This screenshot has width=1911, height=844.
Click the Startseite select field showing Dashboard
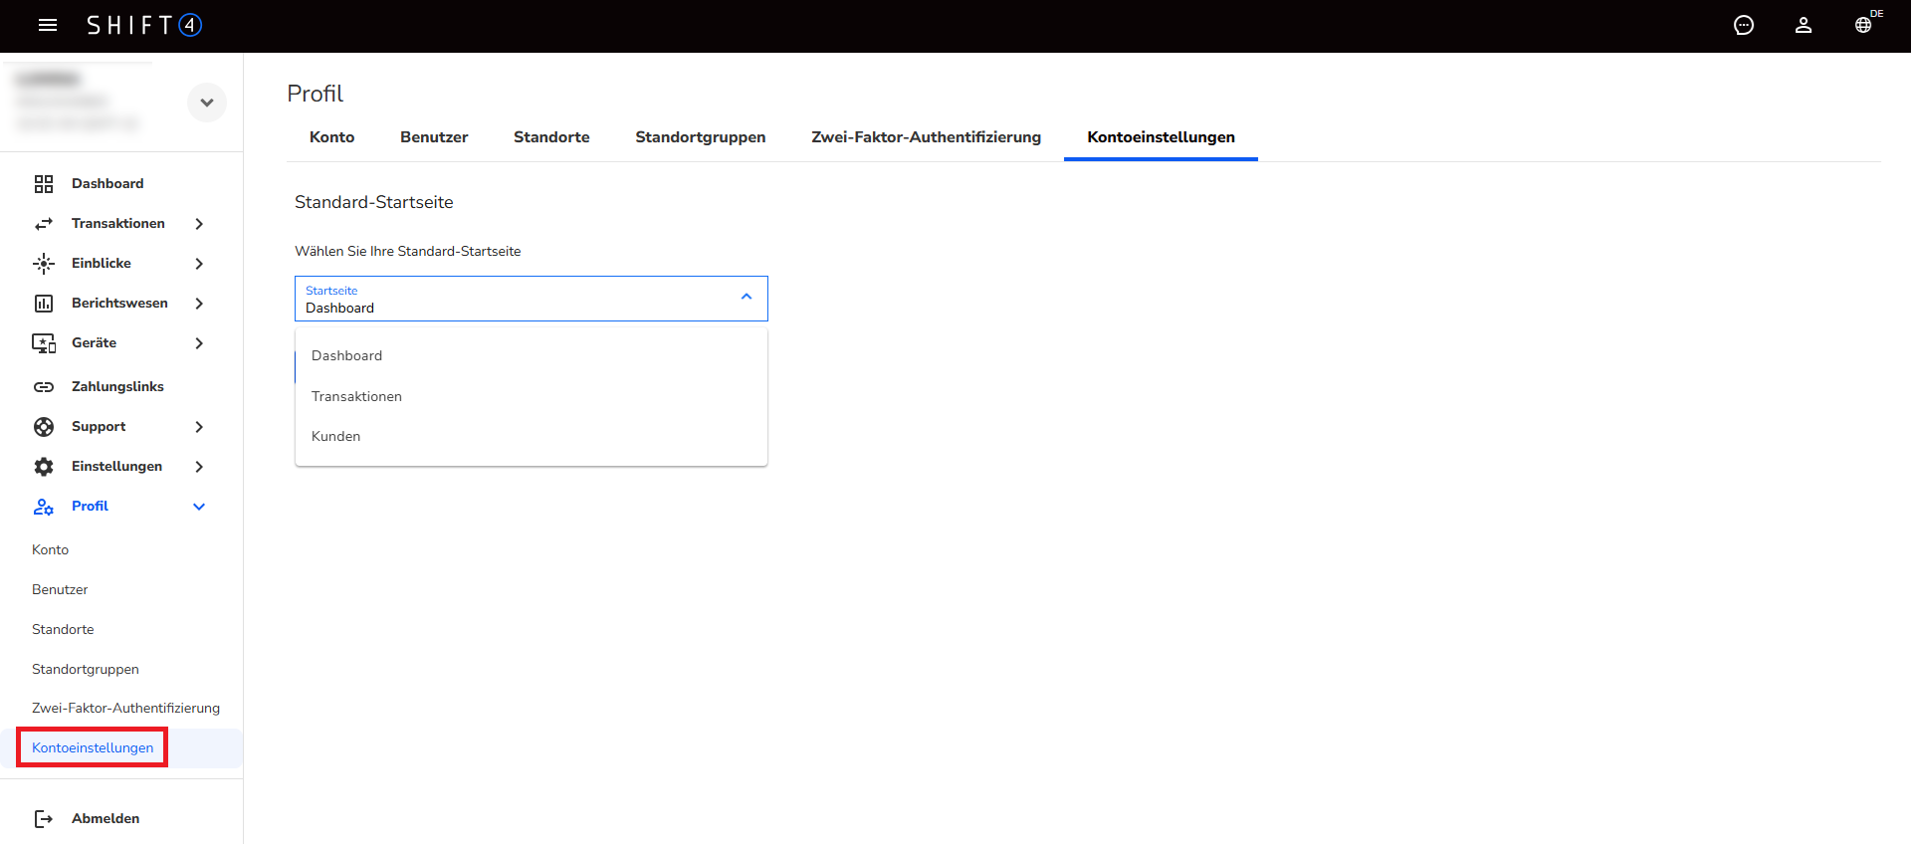[x=531, y=299]
